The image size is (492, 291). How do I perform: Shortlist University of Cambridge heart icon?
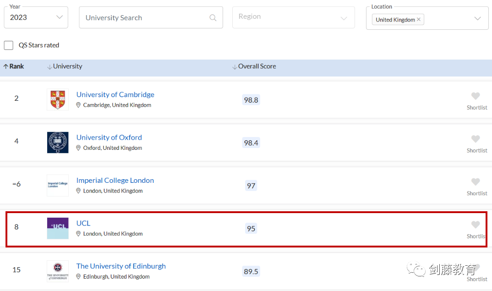coord(476,96)
